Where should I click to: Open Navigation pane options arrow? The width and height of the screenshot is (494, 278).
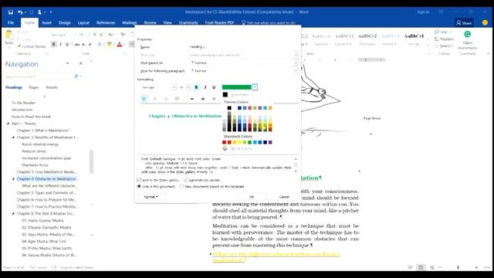coord(67,63)
